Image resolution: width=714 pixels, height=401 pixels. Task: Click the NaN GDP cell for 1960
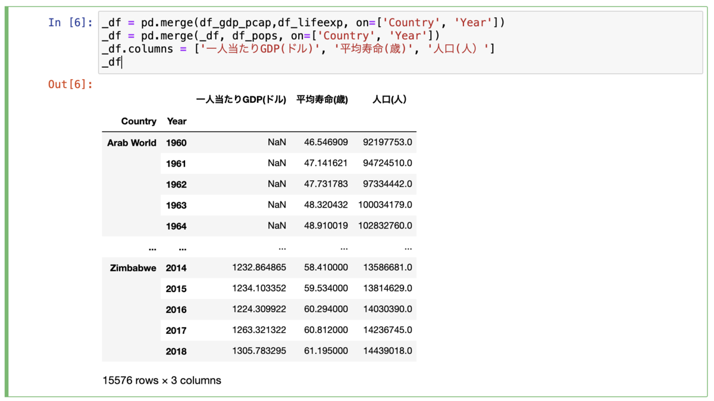pos(277,142)
